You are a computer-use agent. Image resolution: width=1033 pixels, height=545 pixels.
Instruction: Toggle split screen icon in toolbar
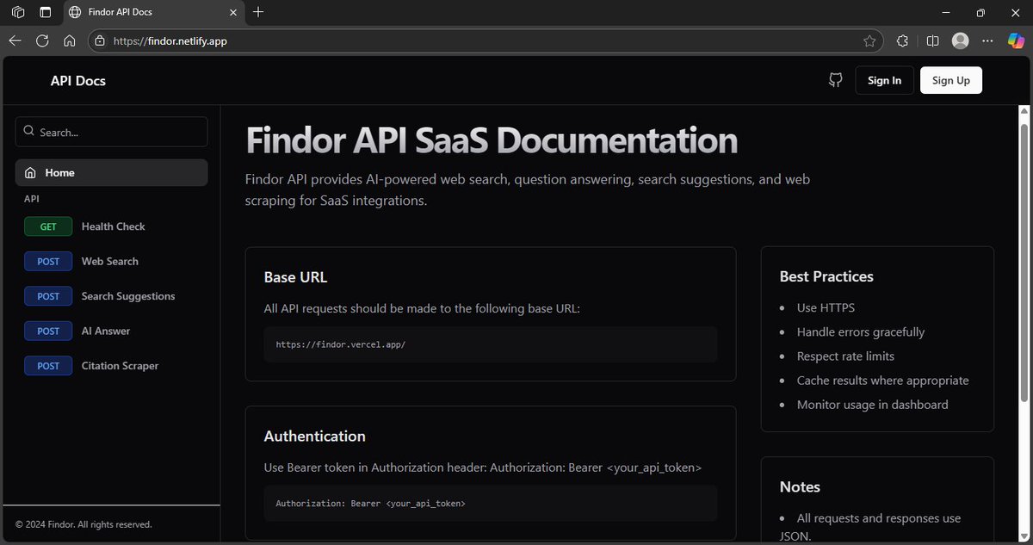click(933, 40)
